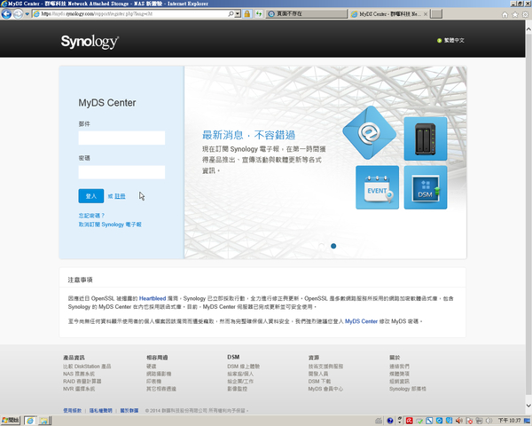Open the NVR 選擇系統 footer link
Screen dimensions: 532x426
[79, 389]
